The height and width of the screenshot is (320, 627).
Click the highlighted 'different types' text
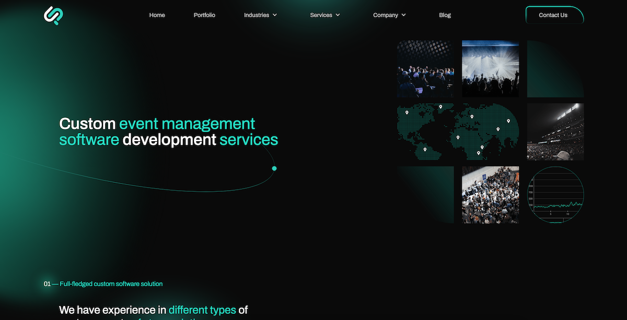tap(202, 310)
